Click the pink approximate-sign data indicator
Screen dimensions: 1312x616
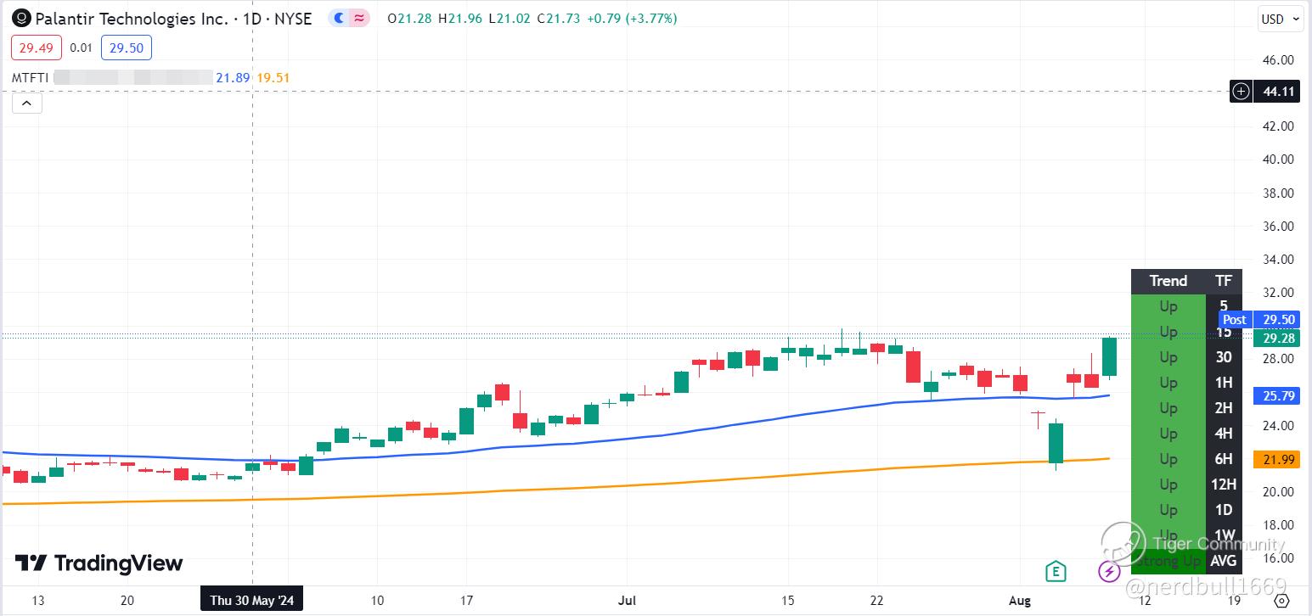click(x=359, y=19)
